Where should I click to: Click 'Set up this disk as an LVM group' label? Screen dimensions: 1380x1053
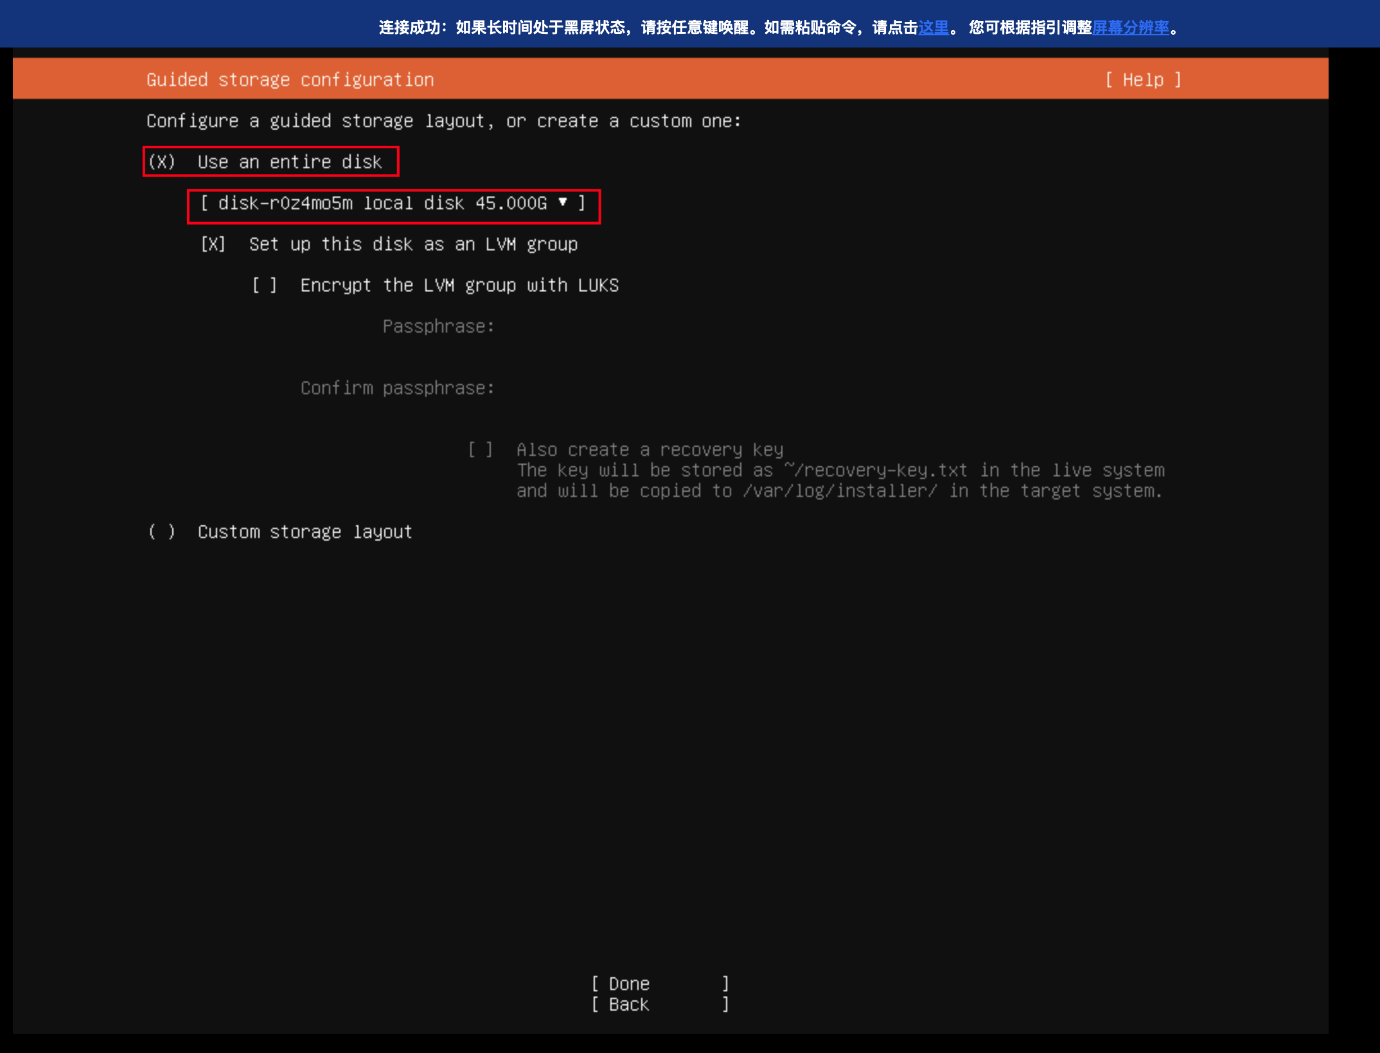413,244
